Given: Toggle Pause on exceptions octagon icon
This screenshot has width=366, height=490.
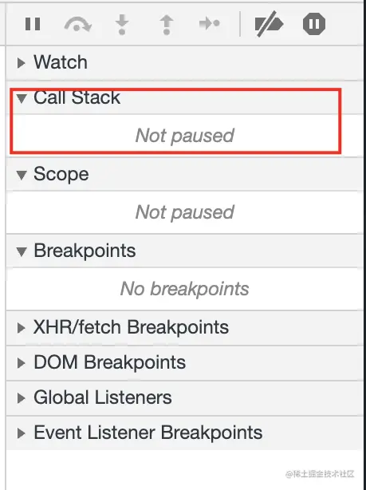Looking at the screenshot, I should (x=314, y=24).
